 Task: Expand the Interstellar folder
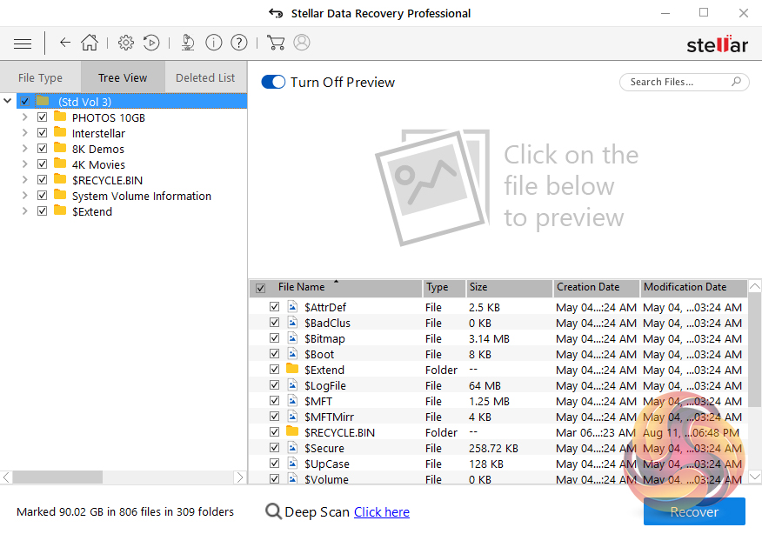(24, 133)
